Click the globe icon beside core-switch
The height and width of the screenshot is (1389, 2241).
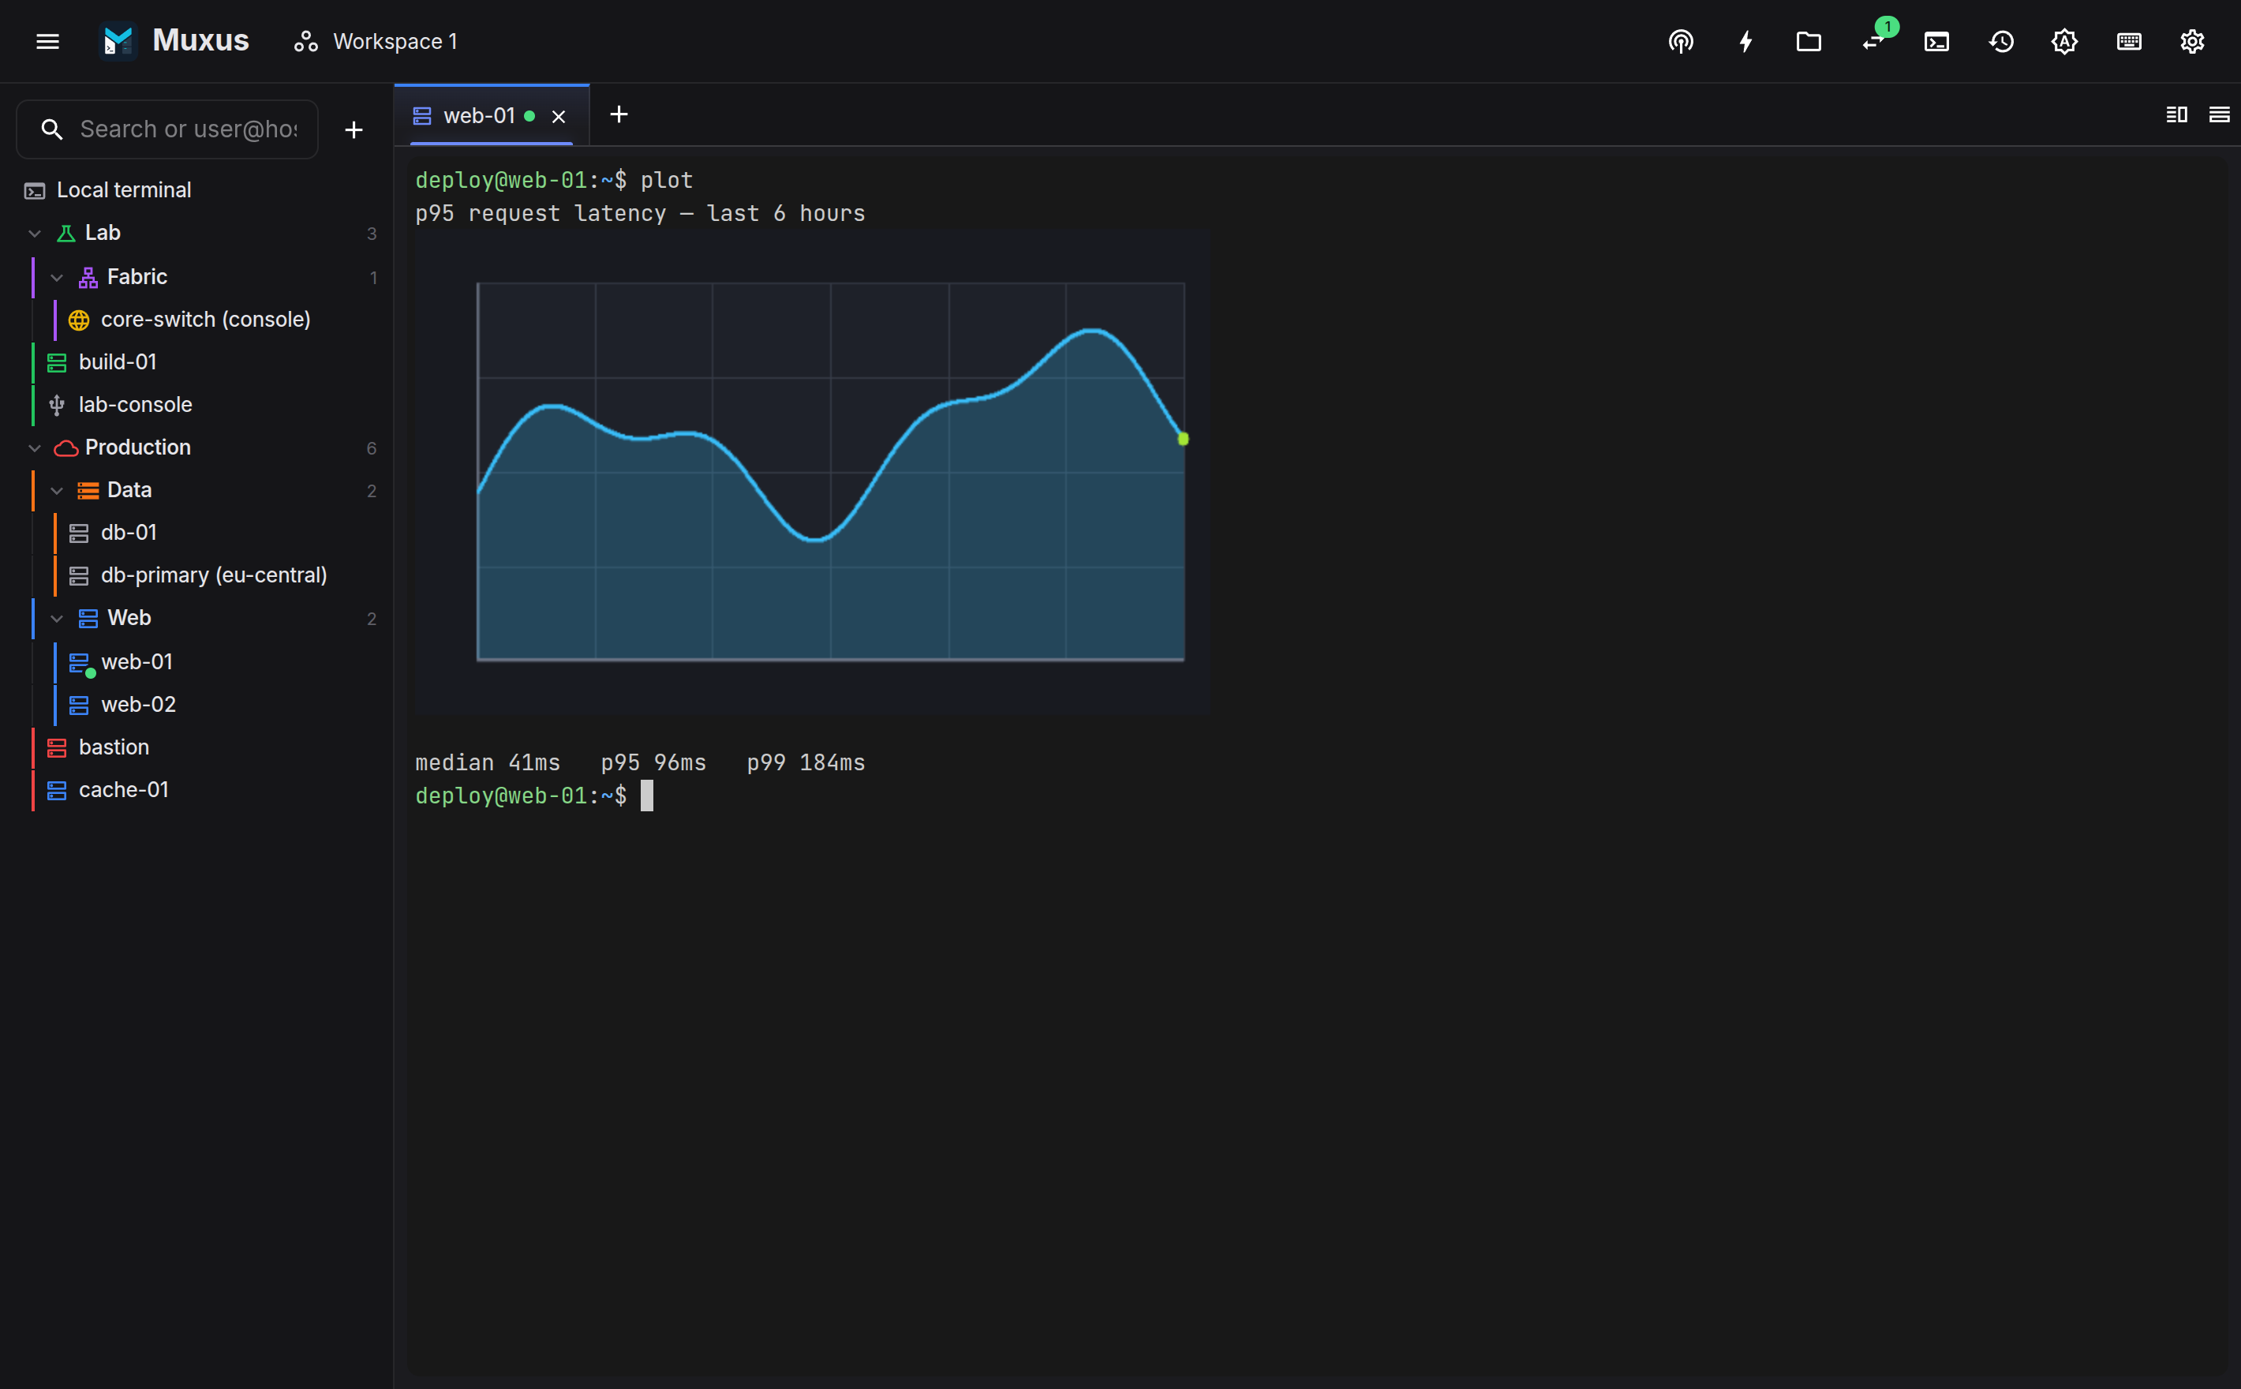79,320
